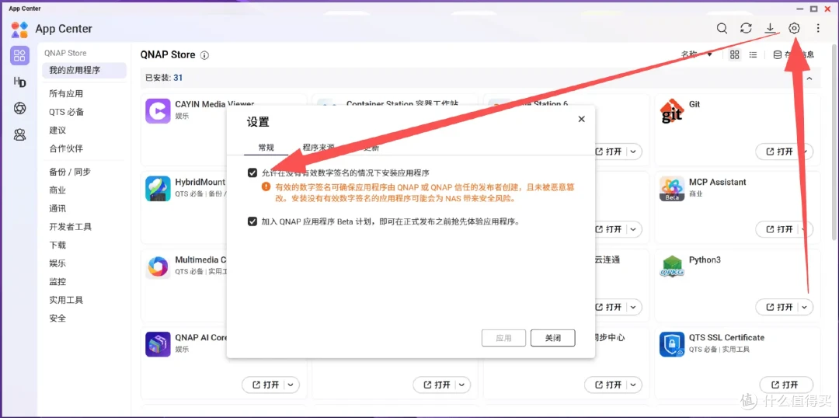The height and width of the screenshot is (418, 839).
Task: Click the HybridMount app icon
Action: pos(158,188)
